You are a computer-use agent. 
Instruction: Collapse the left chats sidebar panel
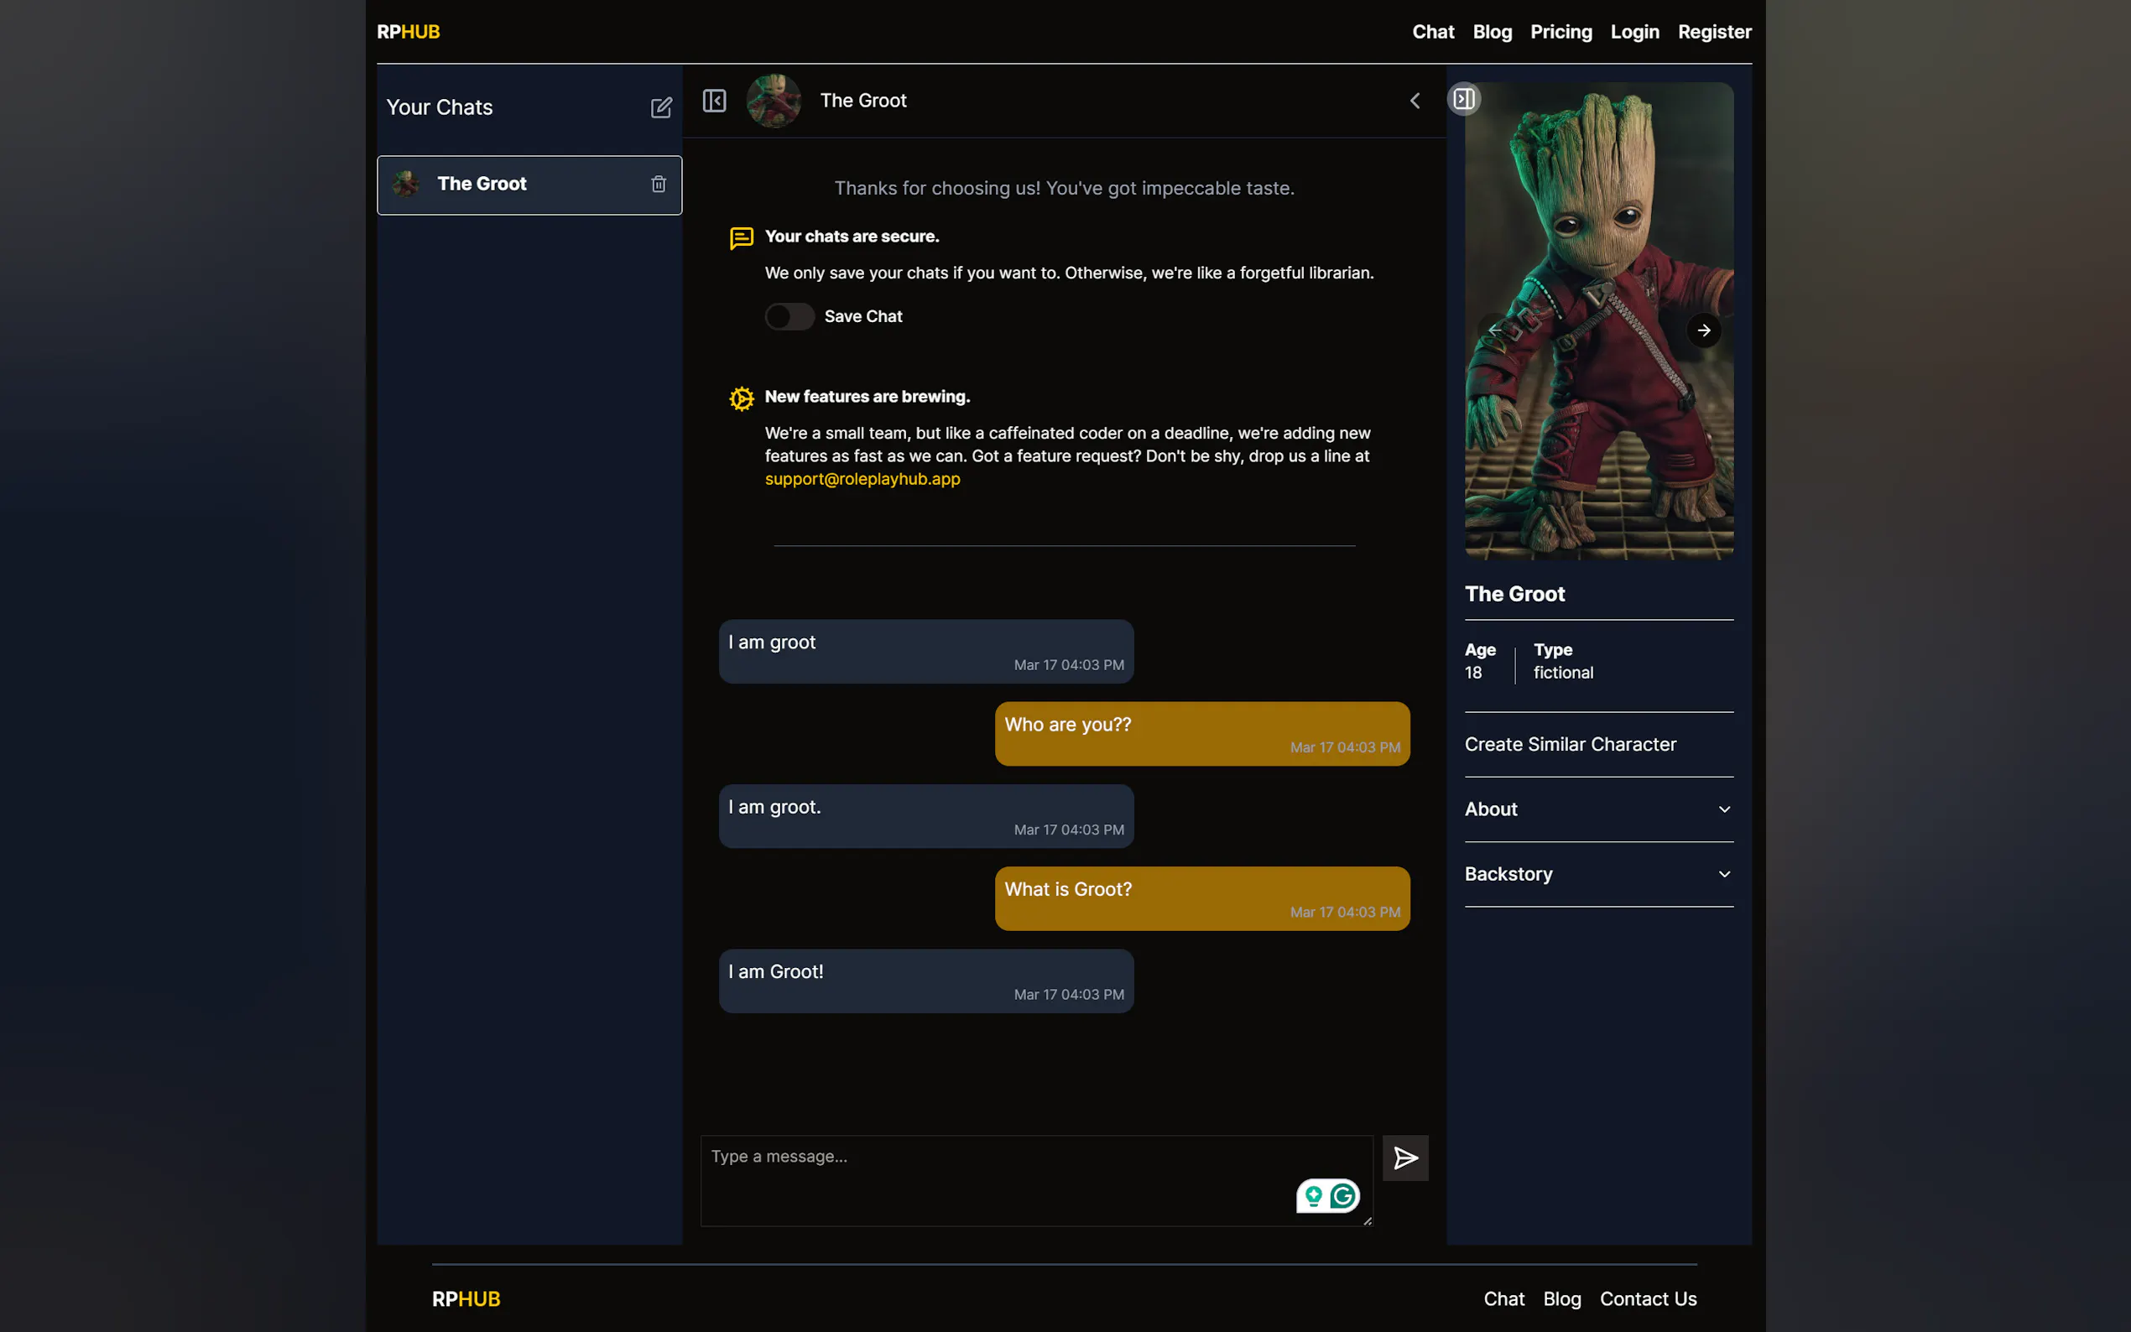715,101
